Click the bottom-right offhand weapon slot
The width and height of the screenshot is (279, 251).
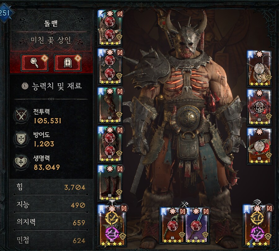[x=258, y=225]
